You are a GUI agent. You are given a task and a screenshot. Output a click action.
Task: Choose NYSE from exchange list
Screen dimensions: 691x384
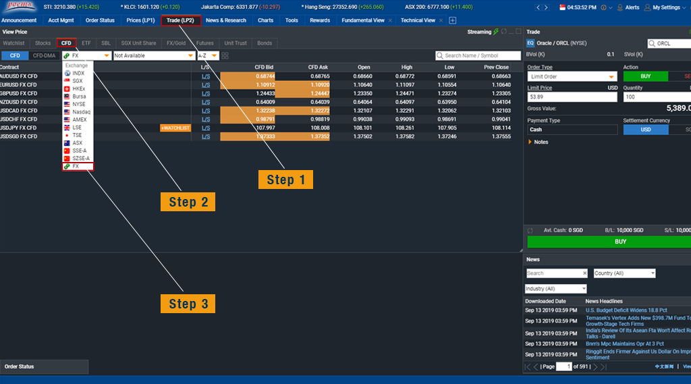pos(78,104)
